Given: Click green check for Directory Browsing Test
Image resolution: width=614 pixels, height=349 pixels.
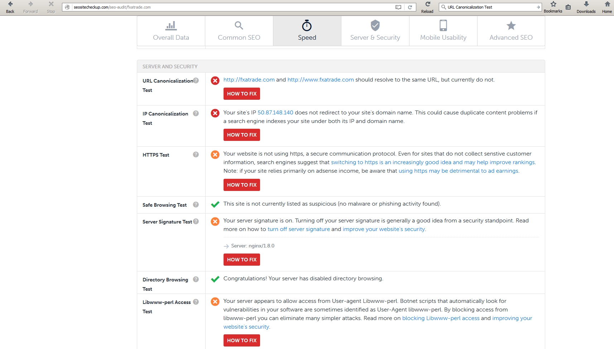Looking at the screenshot, I should click(215, 279).
